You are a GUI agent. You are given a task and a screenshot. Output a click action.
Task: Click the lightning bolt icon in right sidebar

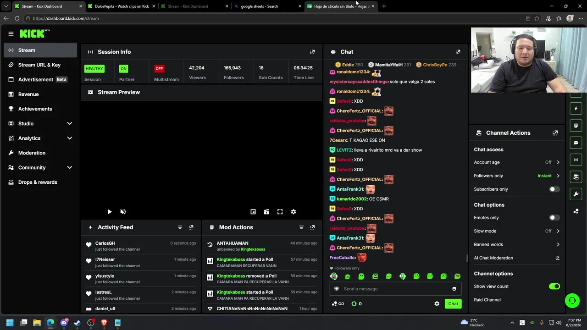click(x=576, y=109)
